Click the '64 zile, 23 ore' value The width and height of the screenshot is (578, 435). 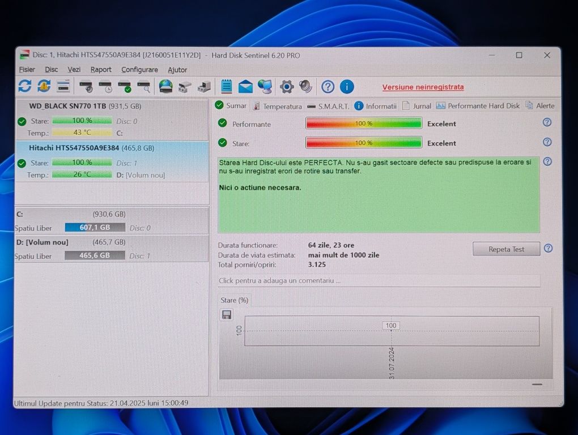coord(331,245)
